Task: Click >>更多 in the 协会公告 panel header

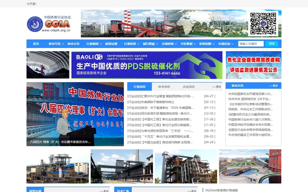Action: (273, 86)
